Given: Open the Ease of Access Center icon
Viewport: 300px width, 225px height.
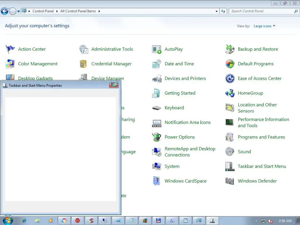Looking at the screenshot, I should click(x=230, y=79).
